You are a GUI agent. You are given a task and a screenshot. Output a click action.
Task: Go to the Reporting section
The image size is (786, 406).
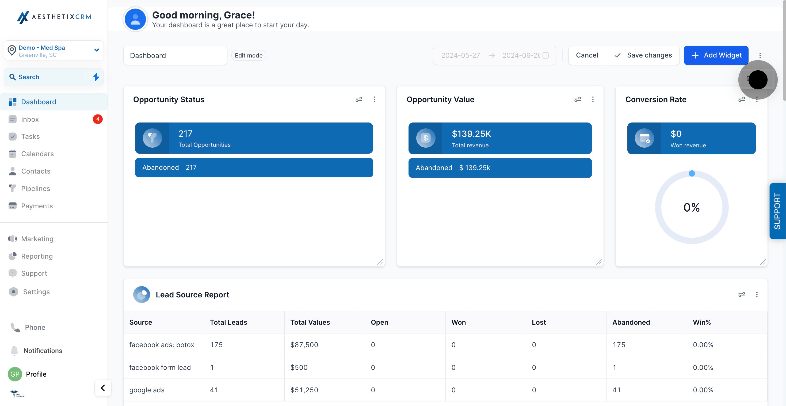pyautogui.click(x=37, y=256)
